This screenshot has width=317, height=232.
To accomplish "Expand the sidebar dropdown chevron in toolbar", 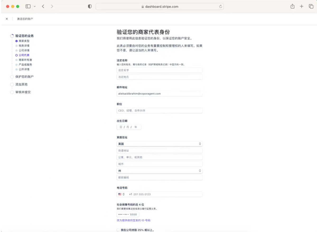I will 35,7.
